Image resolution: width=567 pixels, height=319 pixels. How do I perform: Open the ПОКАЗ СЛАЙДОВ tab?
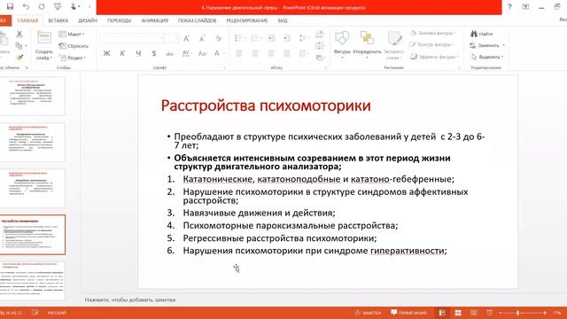[x=197, y=20]
